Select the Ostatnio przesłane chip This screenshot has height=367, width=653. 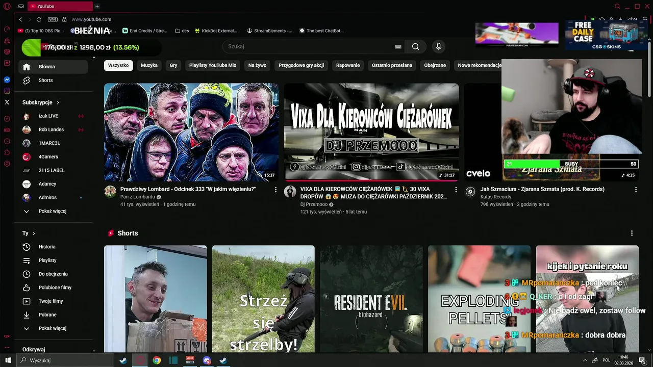[x=392, y=65]
